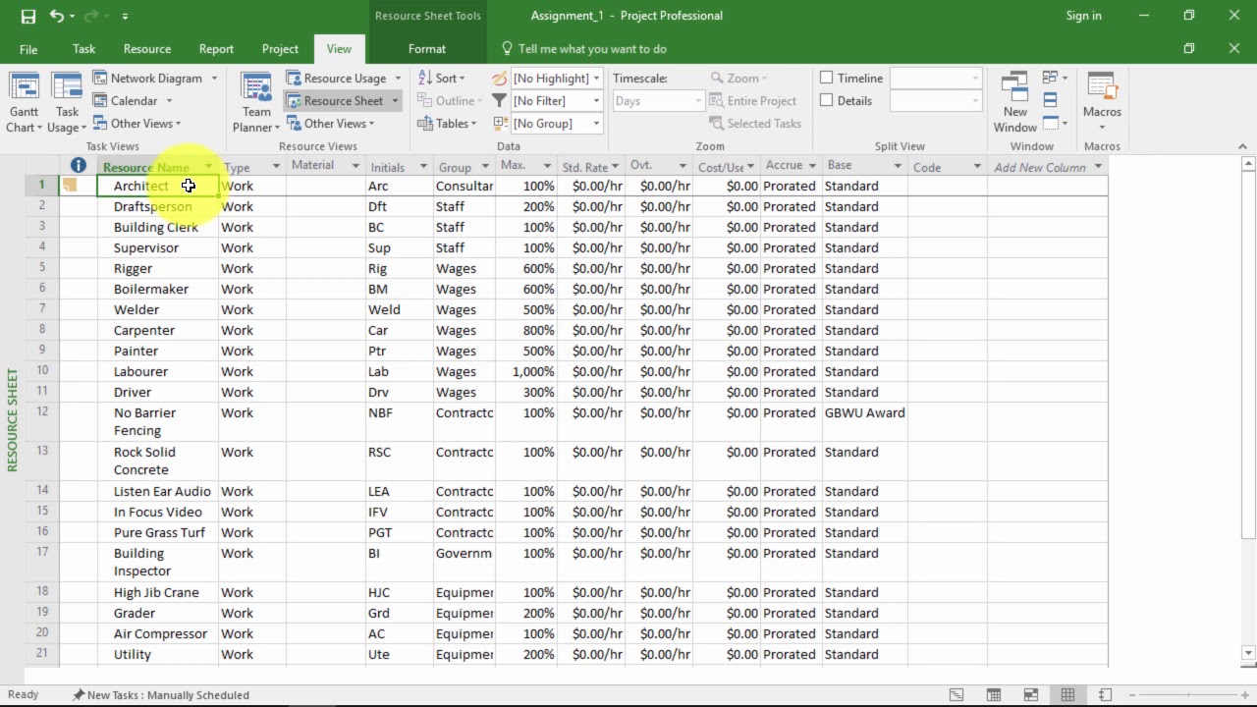Open the Macros button
Image resolution: width=1257 pixels, height=707 pixels.
[1102, 102]
